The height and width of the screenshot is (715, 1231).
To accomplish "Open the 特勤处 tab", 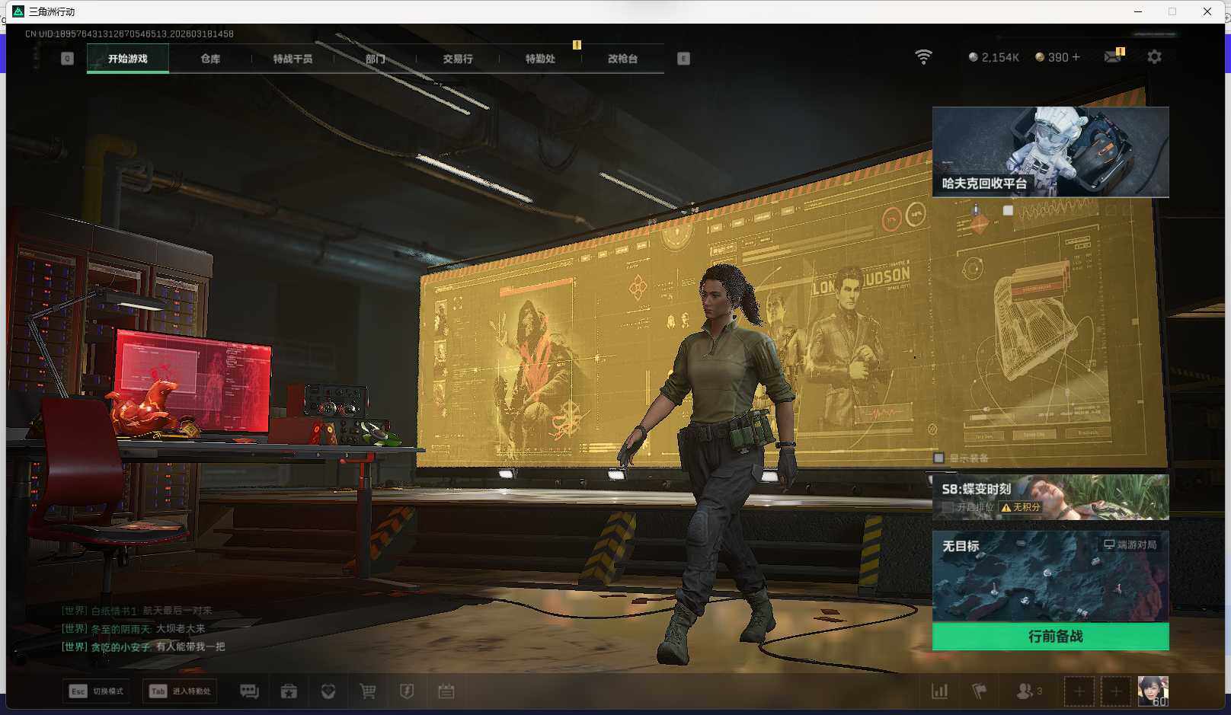I will click(x=540, y=59).
